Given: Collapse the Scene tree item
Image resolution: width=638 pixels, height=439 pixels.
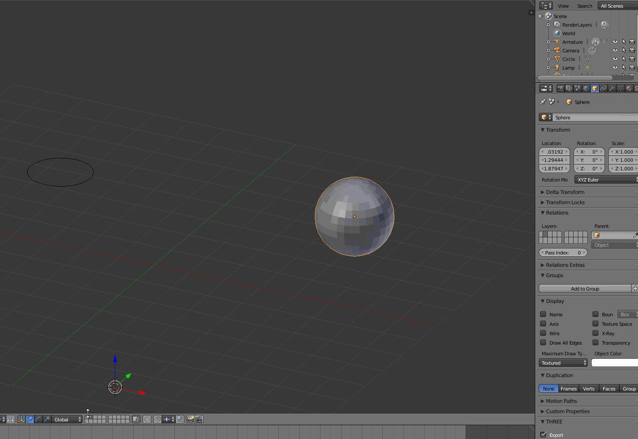Looking at the screenshot, I should pyautogui.click(x=540, y=16).
